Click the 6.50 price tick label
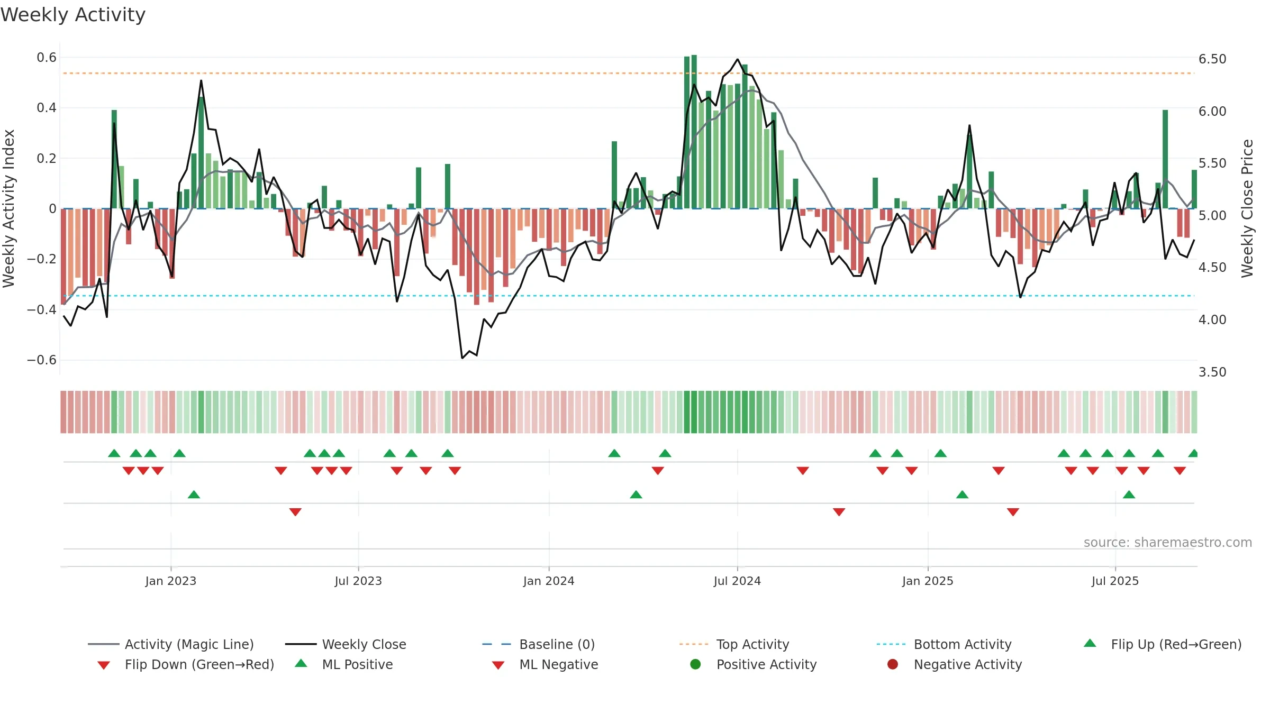Screen dimensions: 1270x714 click(1212, 59)
